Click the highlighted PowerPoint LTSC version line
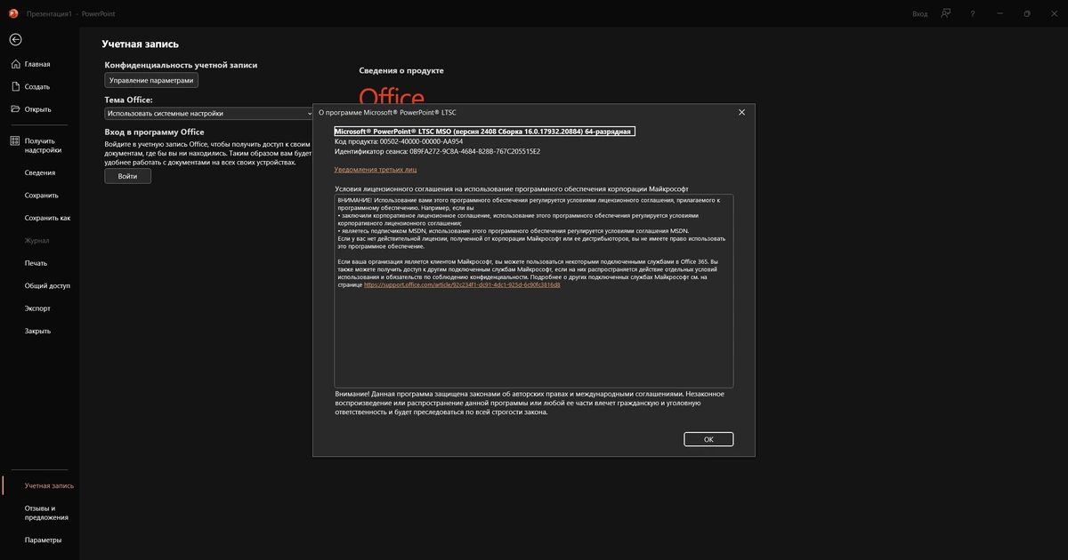 coord(484,132)
